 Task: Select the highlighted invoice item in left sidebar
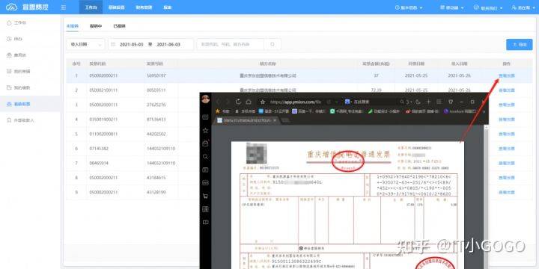30,104
